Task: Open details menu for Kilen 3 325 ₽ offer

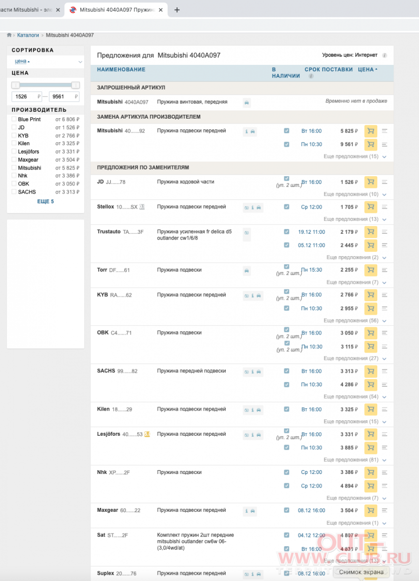Action: 385,409
